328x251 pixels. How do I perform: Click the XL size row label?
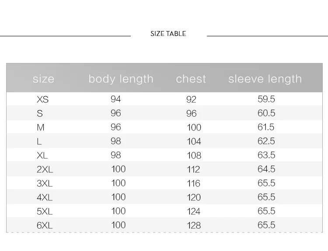pyautogui.click(x=42, y=155)
